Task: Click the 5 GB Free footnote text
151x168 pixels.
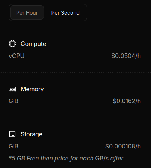Action: 66,158
